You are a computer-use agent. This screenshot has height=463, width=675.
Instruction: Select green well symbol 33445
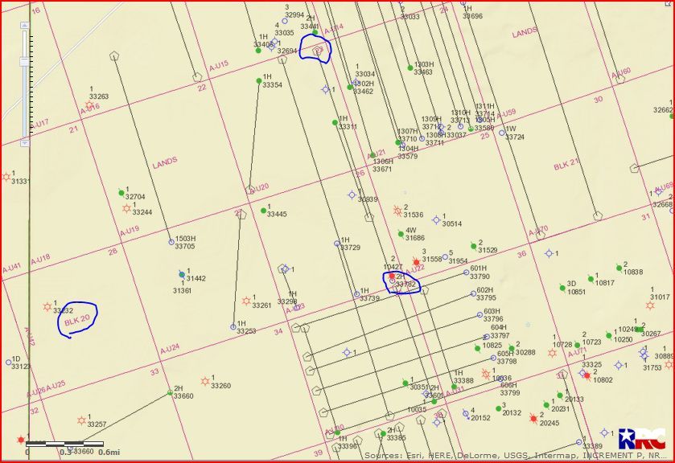pos(263,211)
